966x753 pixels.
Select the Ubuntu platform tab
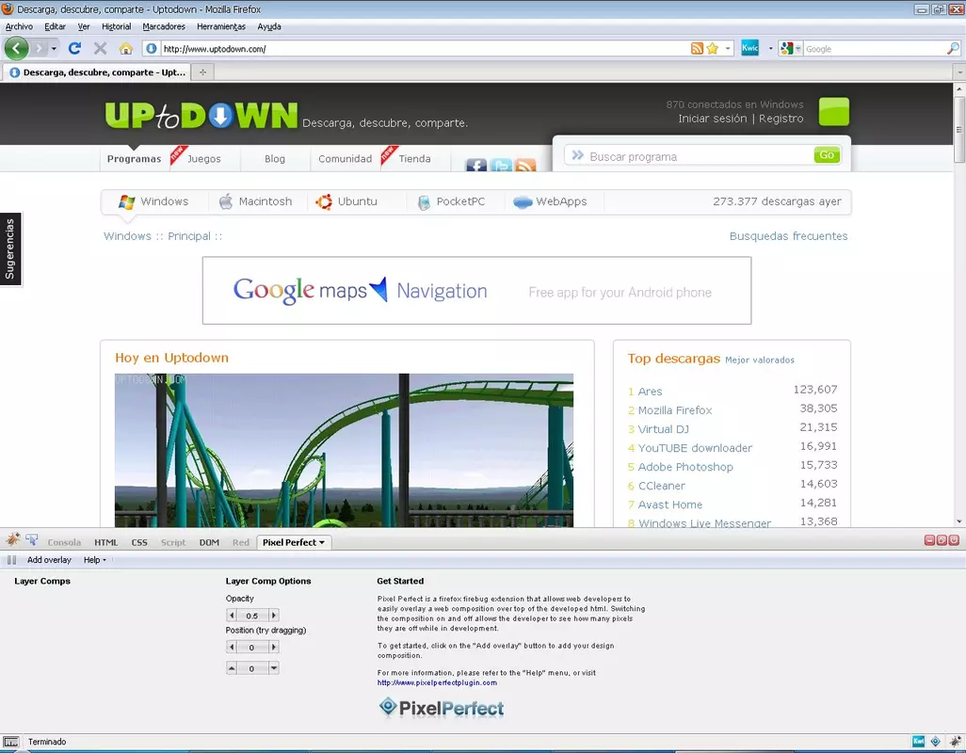click(x=348, y=201)
